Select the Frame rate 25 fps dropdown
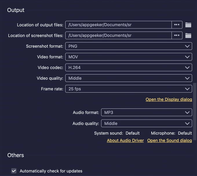 point(128,89)
